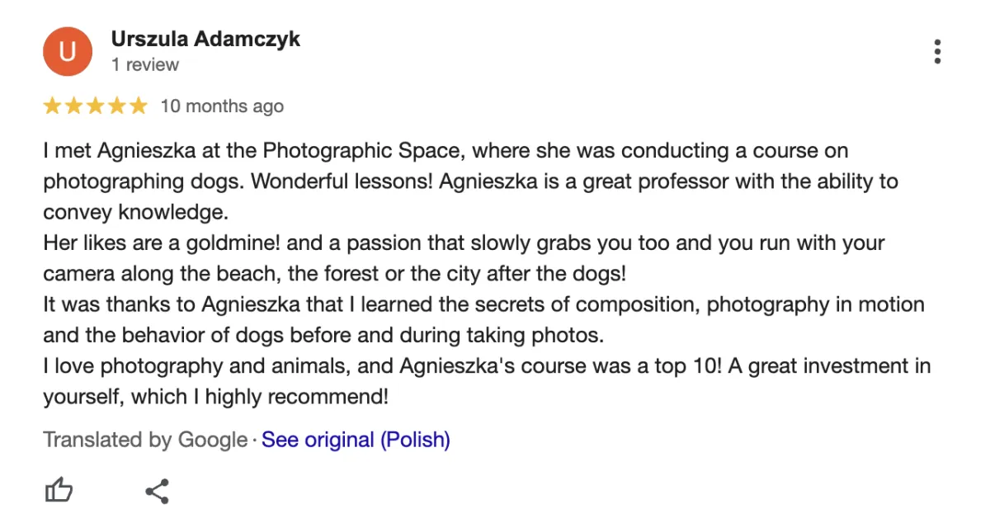Click the '10 months ago' timestamp
The height and width of the screenshot is (523, 990).
[222, 106]
